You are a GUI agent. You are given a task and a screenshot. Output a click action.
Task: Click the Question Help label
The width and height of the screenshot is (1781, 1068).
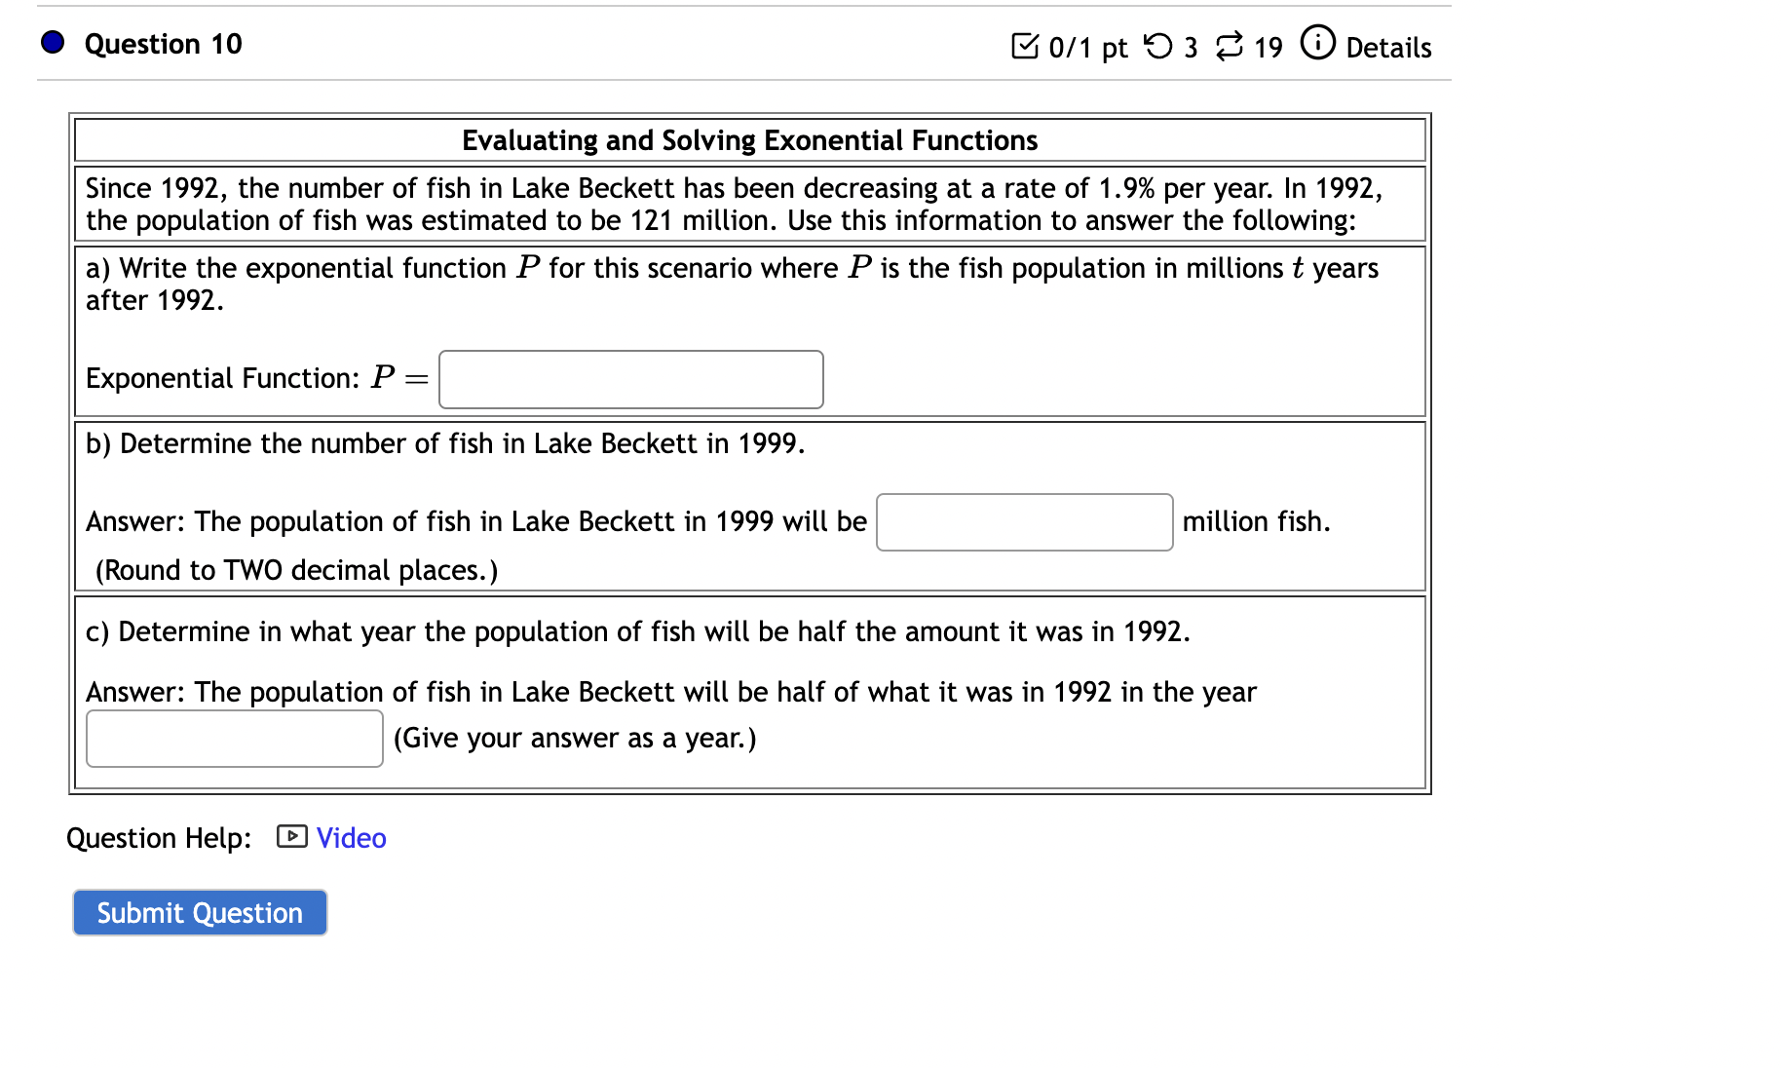(x=158, y=837)
